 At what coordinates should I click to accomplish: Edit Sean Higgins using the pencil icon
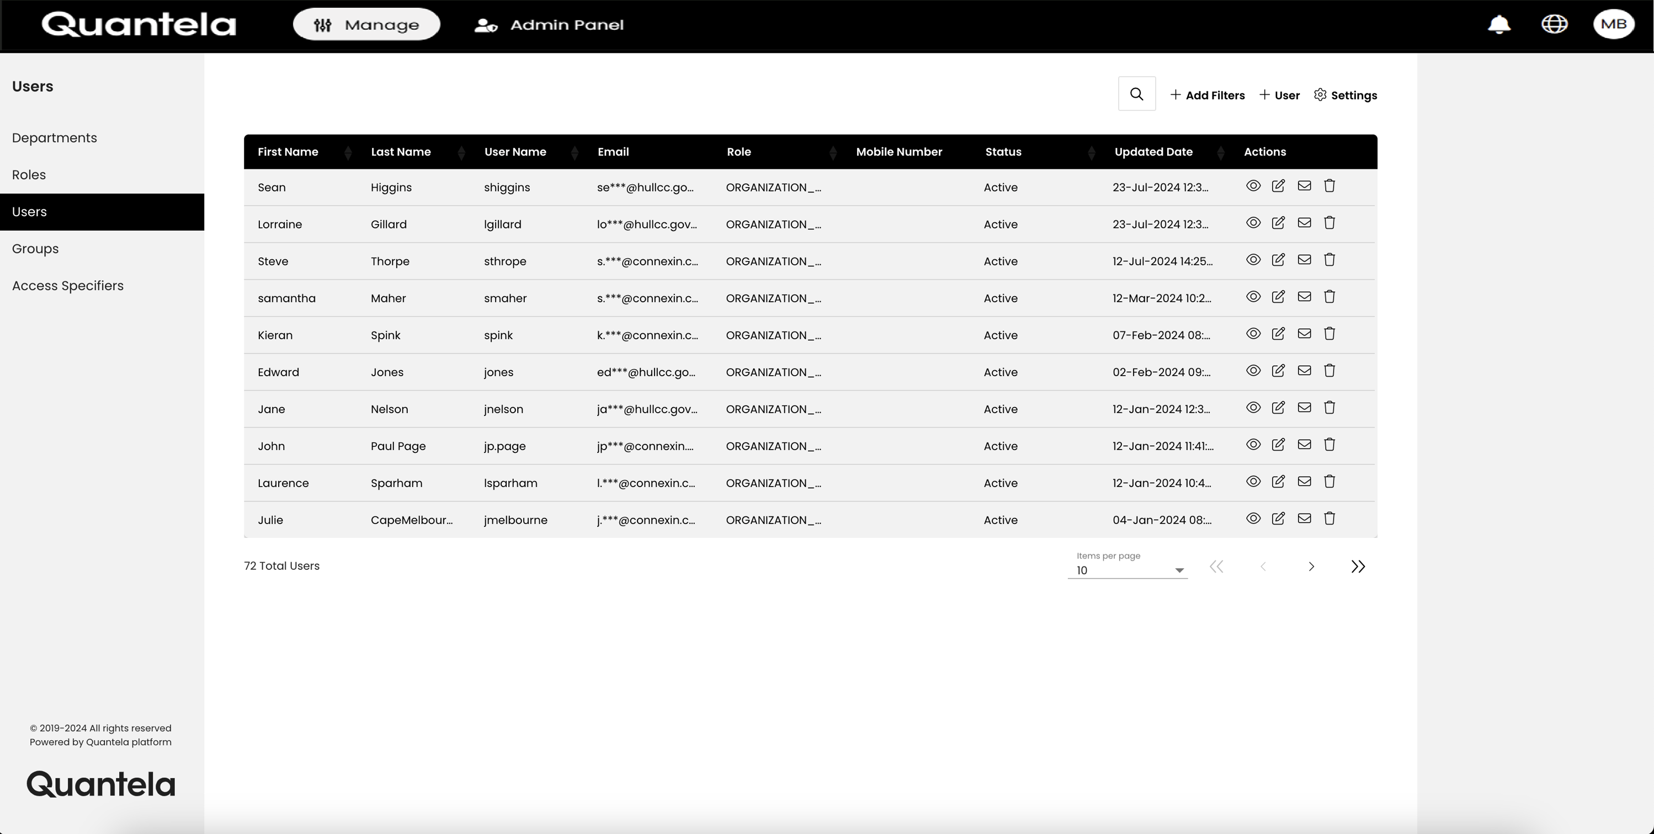[1278, 186]
